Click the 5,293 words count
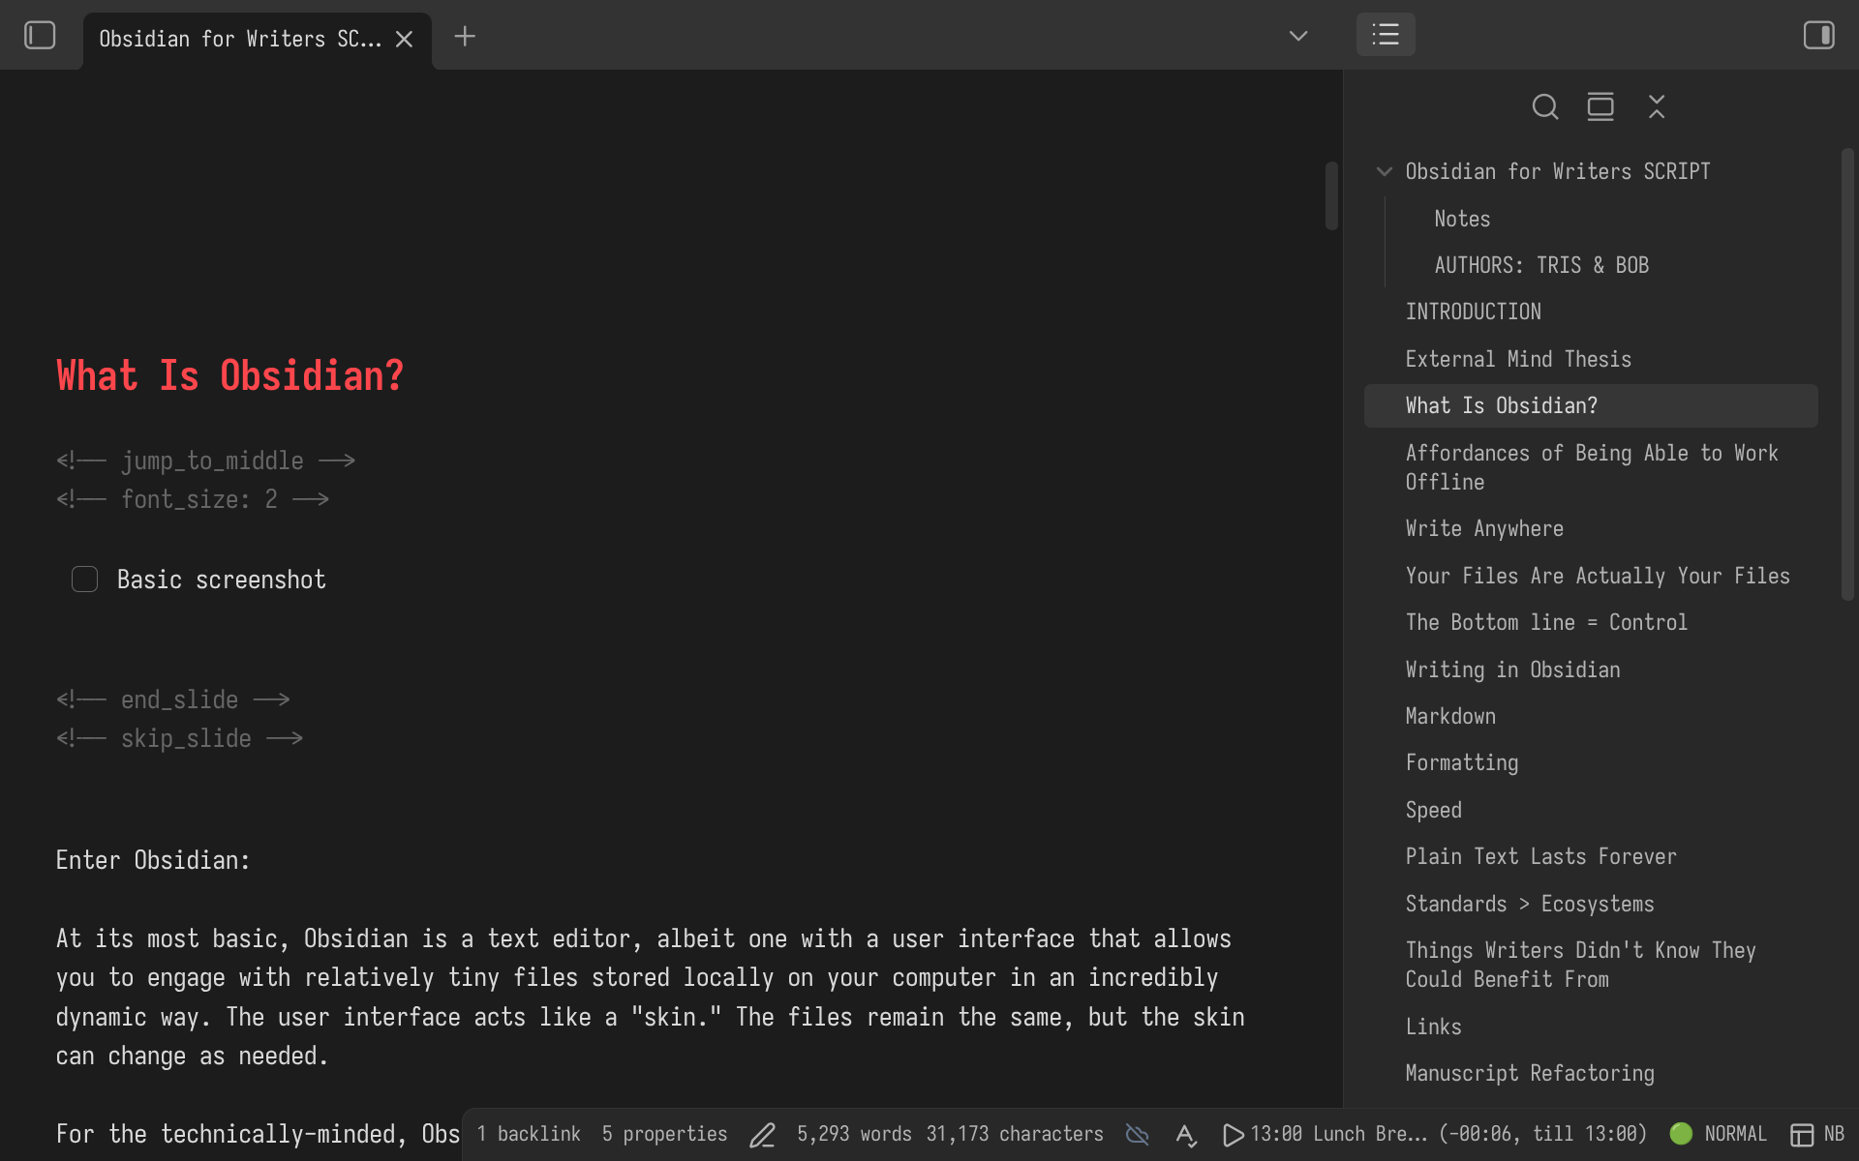 point(854,1134)
